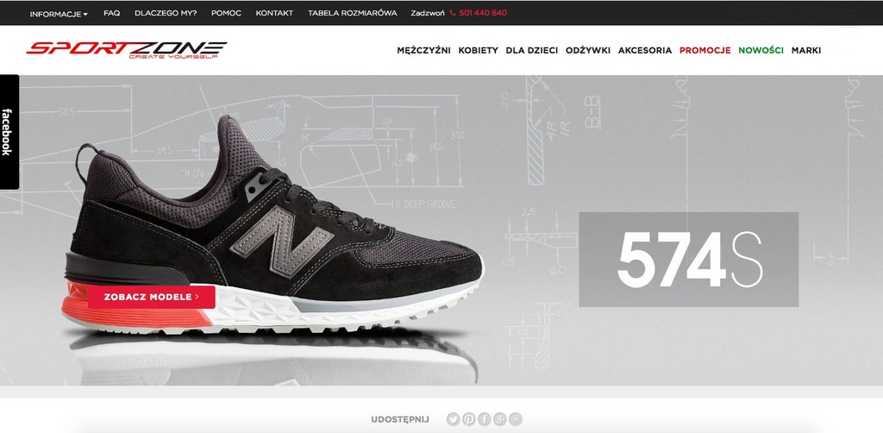View the Promocje section
This screenshot has width=883, height=433.
pos(705,50)
